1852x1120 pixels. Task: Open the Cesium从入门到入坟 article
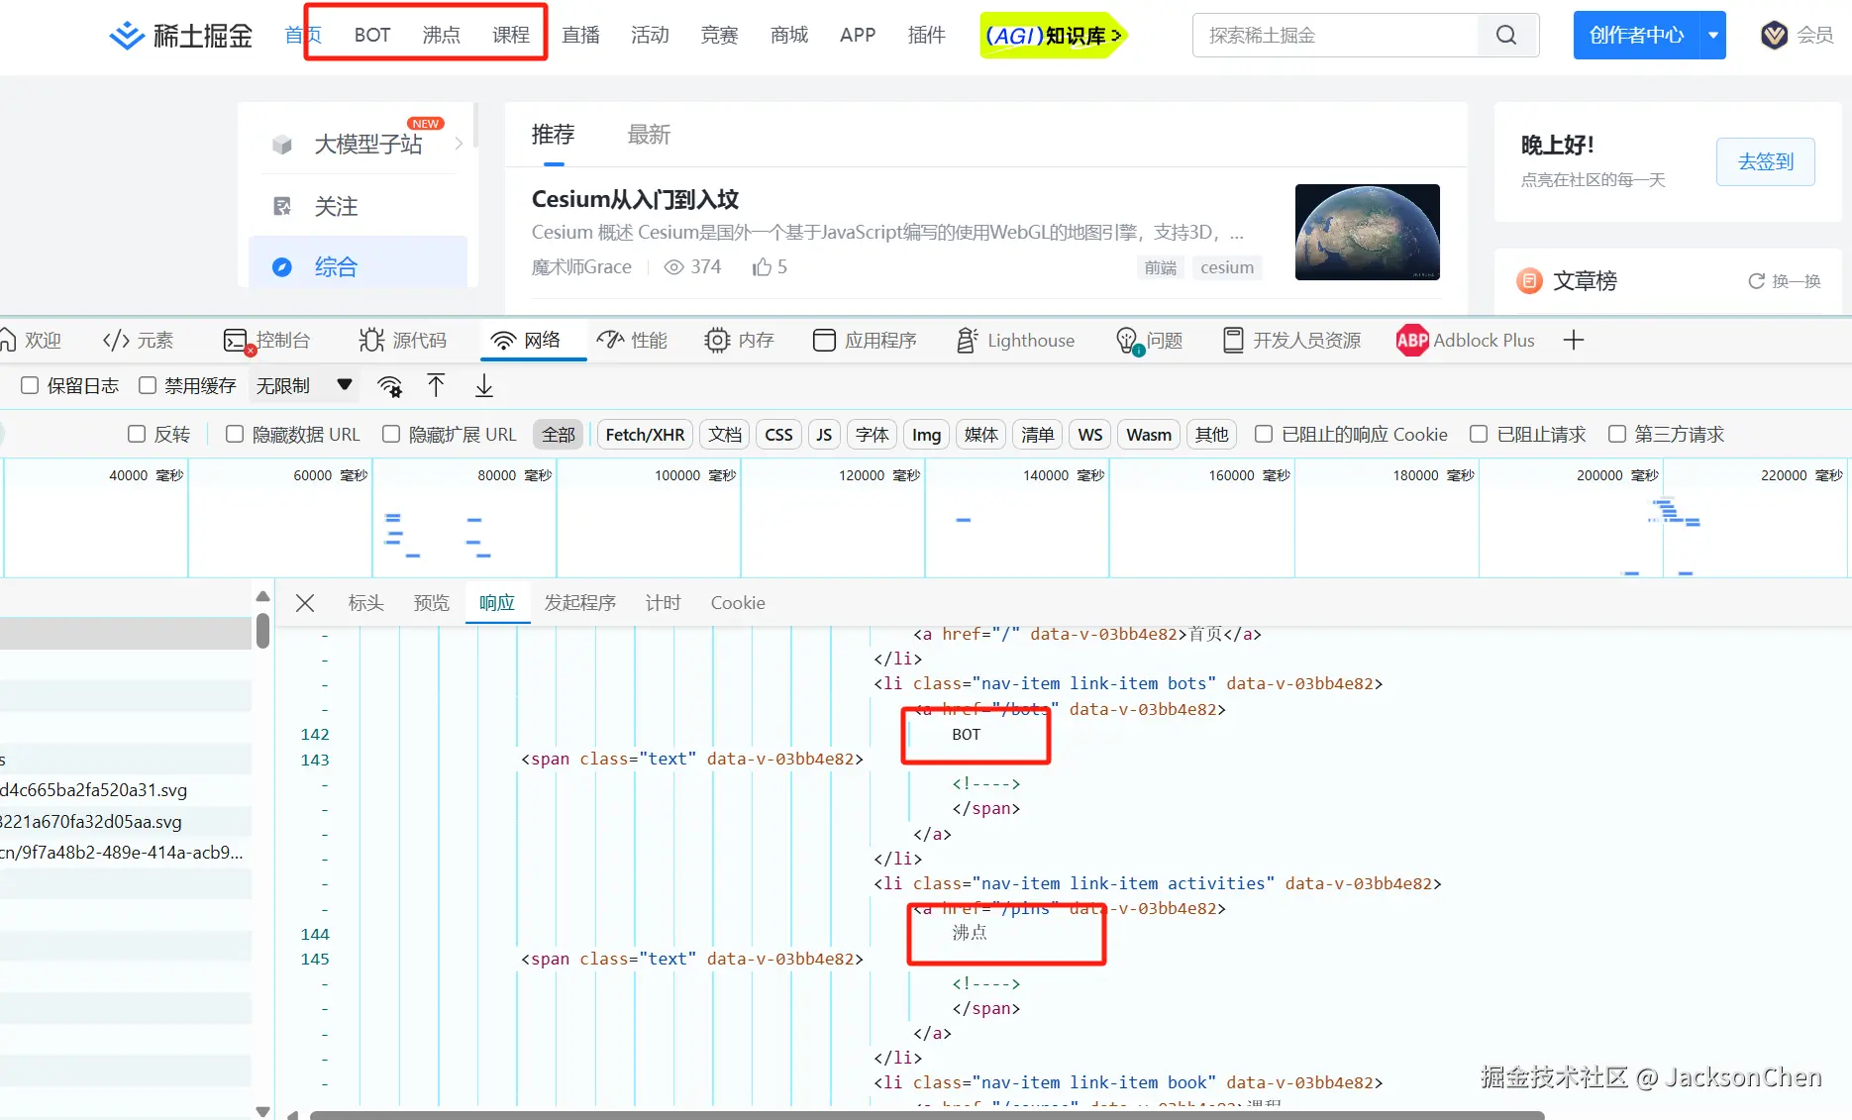(x=635, y=199)
